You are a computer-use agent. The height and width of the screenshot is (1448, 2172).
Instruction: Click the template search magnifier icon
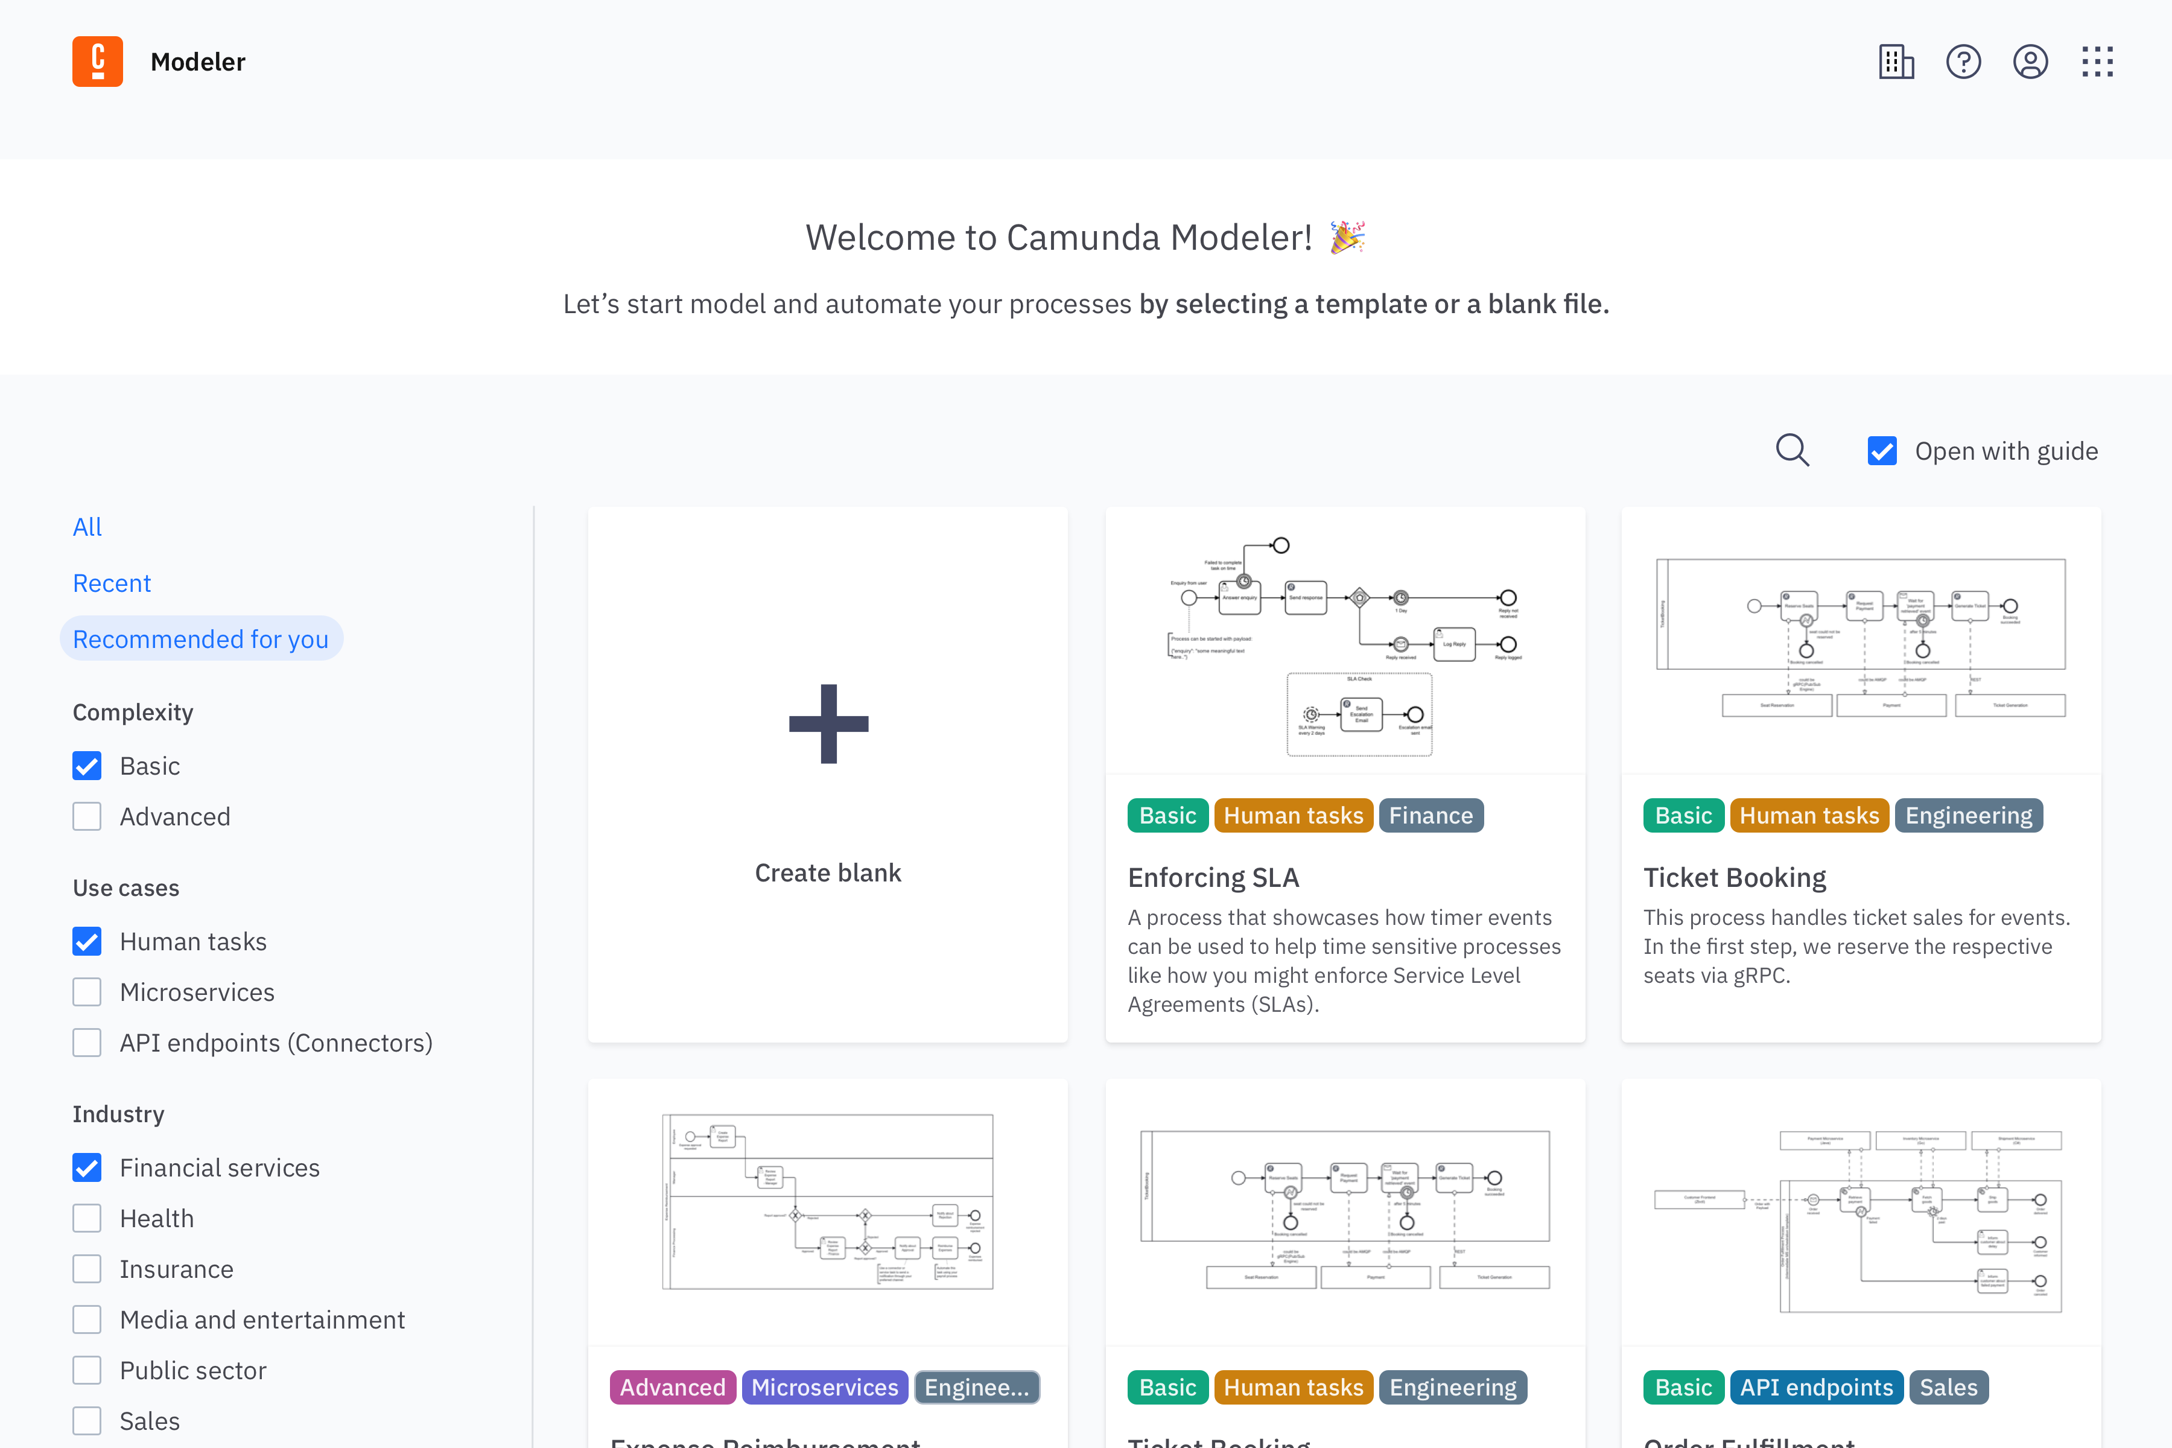pos(1793,451)
